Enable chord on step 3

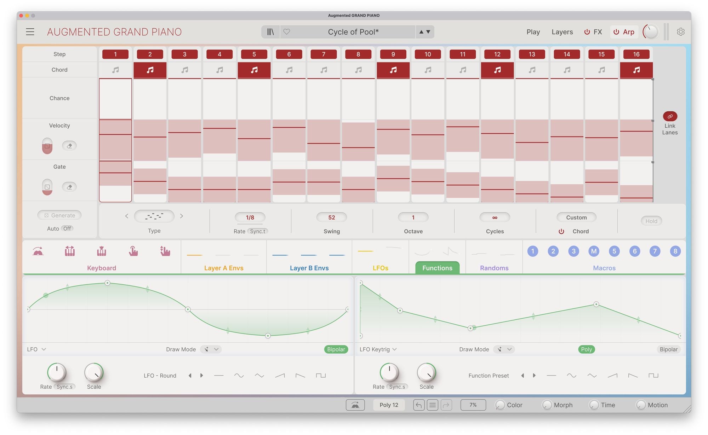(184, 70)
